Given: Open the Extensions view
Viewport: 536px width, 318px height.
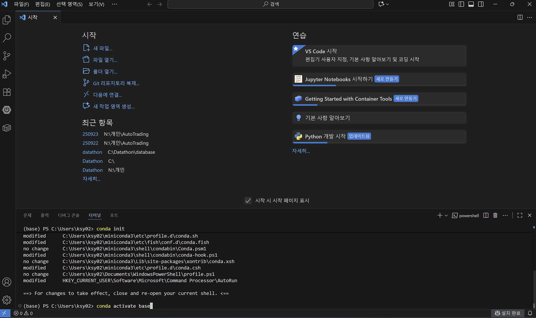Looking at the screenshot, I should coord(7,92).
